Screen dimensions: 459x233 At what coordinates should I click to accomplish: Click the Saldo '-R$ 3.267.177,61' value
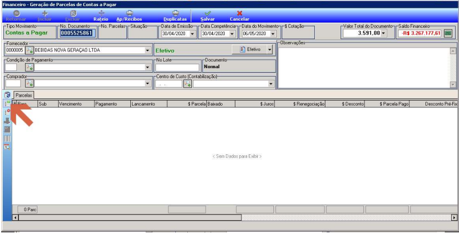pyautogui.click(x=421, y=34)
